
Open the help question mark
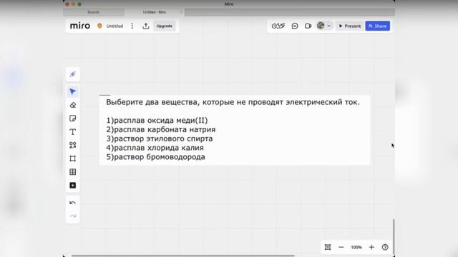click(x=385, y=247)
